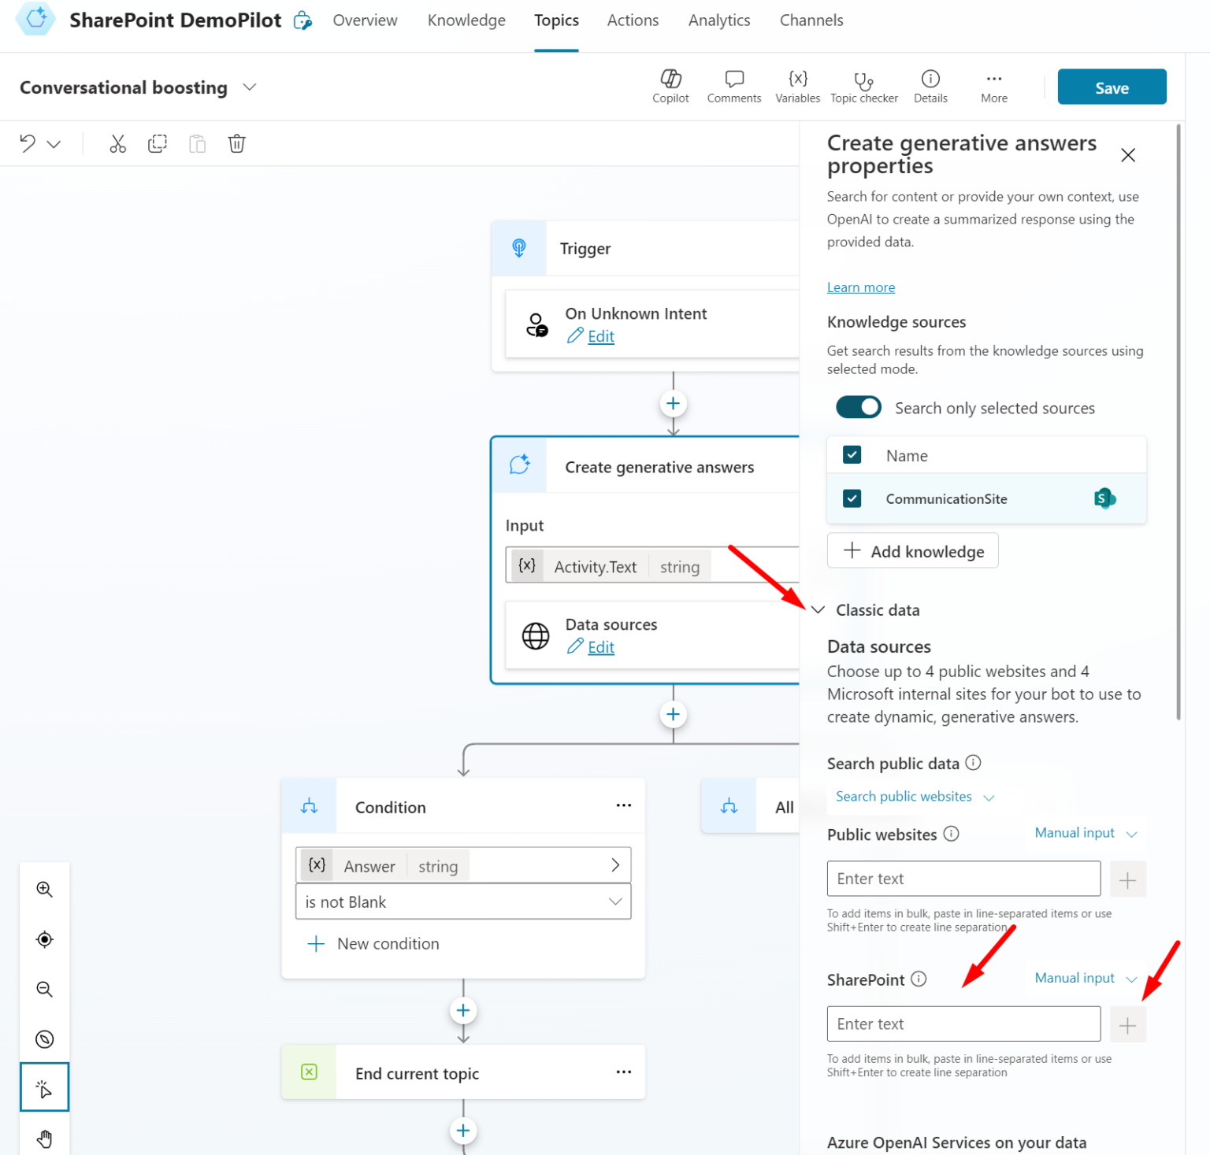The image size is (1210, 1155).
Task: Open the Comments panel
Action: [x=733, y=86]
